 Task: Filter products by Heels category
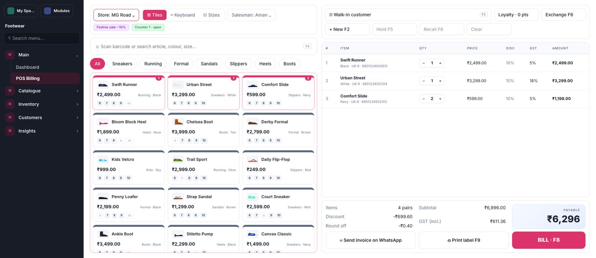pyautogui.click(x=265, y=64)
